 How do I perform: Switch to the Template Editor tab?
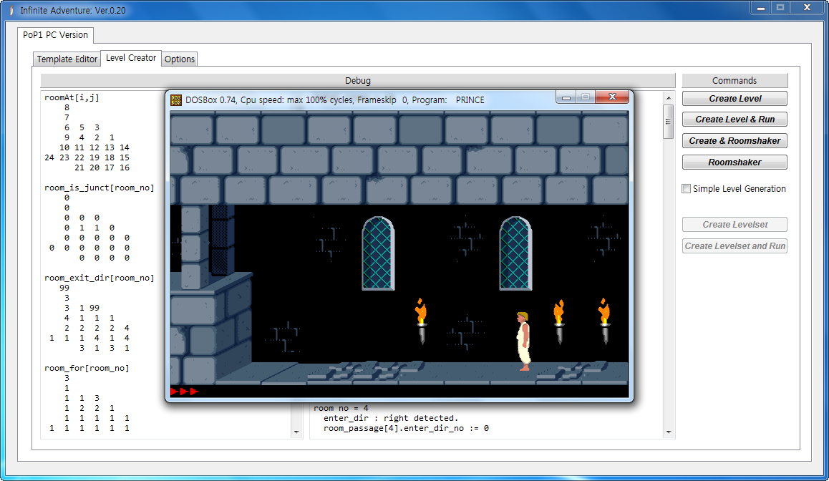pos(67,59)
